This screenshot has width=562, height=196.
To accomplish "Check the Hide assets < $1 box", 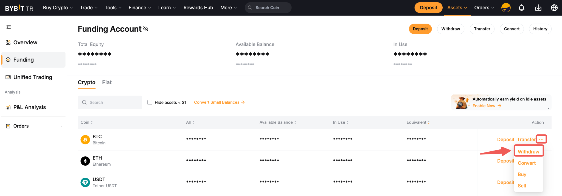I will pos(150,102).
